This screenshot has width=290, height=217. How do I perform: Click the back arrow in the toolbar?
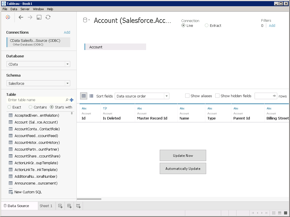(x=21, y=17)
